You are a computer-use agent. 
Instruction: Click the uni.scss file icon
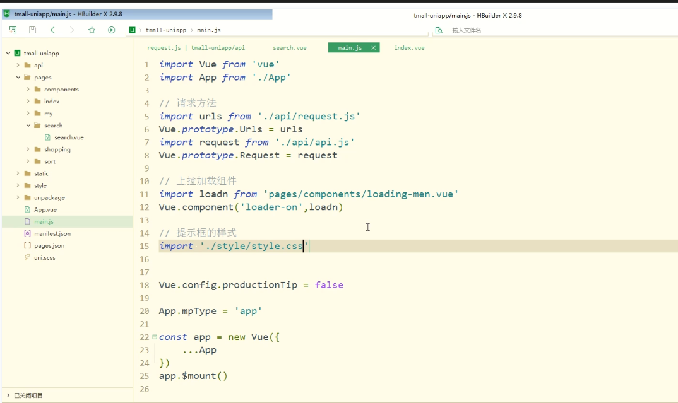pos(27,257)
